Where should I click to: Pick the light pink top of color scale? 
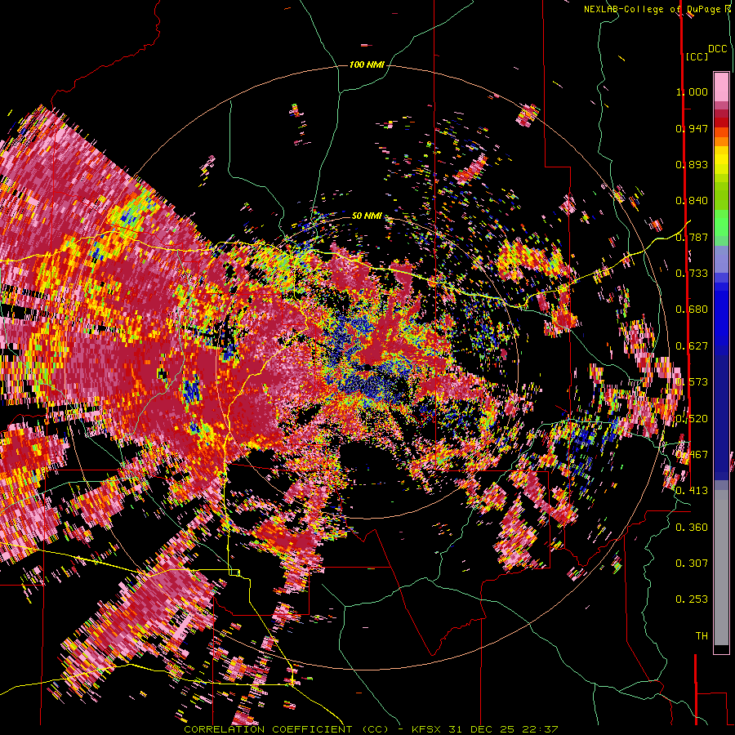click(721, 87)
